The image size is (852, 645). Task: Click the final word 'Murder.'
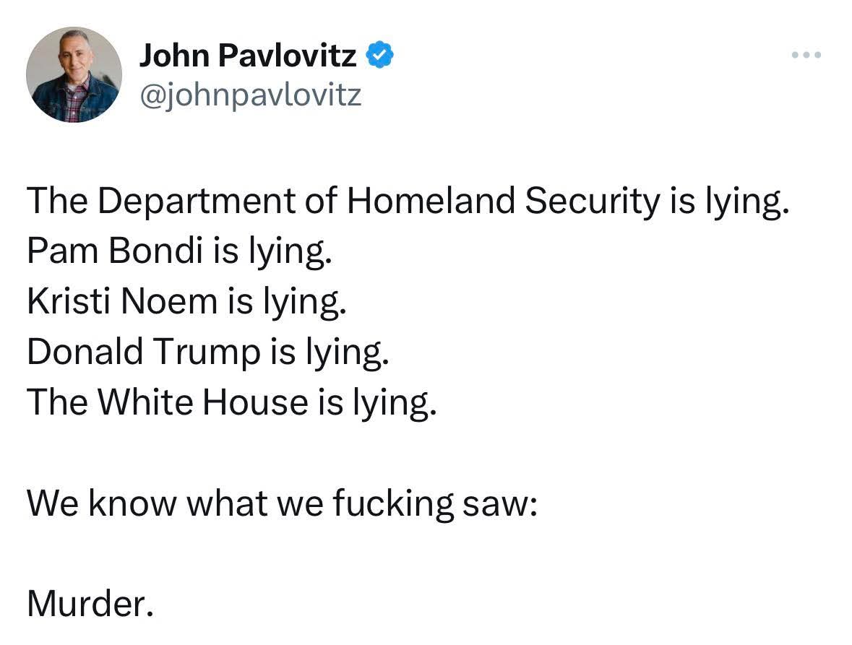coord(90,604)
